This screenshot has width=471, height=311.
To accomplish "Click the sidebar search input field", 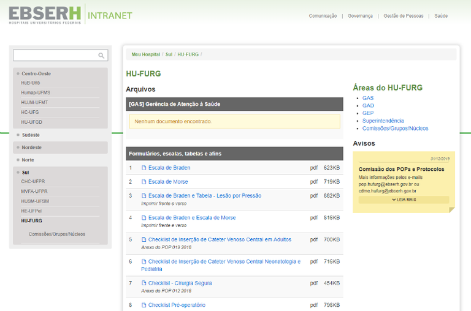I will click(55, 56).
